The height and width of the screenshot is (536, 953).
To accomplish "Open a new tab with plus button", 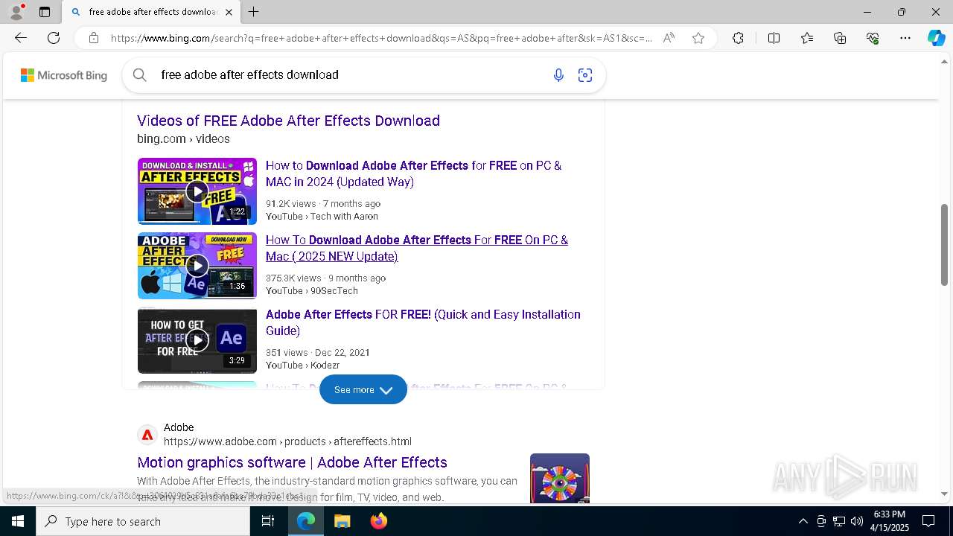I will (x=254, y=12).
